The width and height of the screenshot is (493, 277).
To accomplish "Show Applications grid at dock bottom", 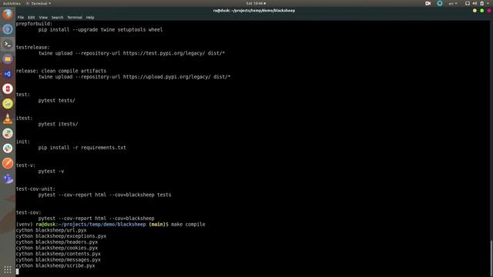I will pos(8,270).
